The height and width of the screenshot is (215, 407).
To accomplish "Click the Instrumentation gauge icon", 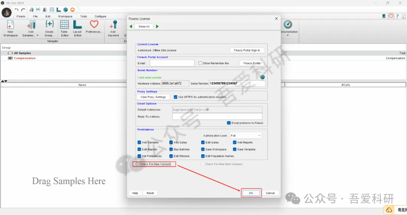I will point(288,24).
